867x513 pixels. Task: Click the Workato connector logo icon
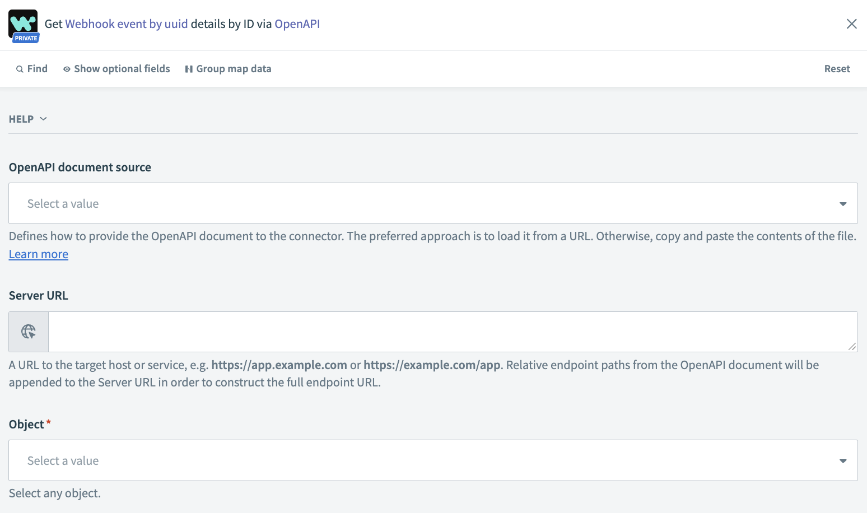pyautogui.click(x=23, y=22)
